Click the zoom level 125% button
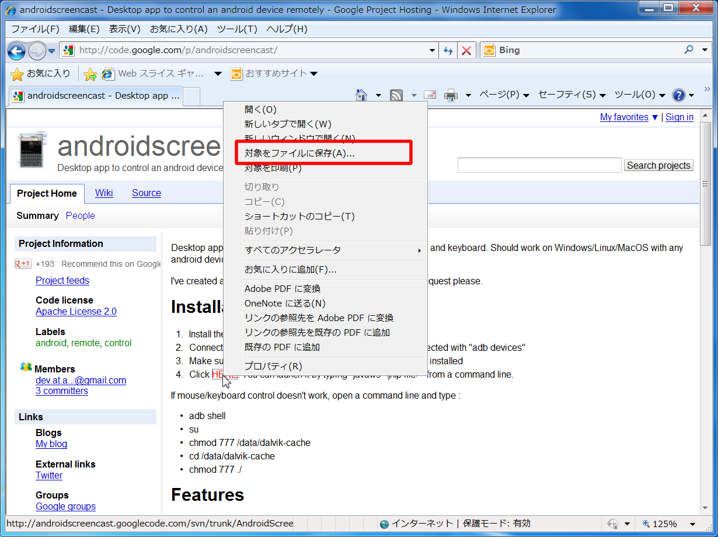The width and height of the screenshot is (718, 537). 660,524
